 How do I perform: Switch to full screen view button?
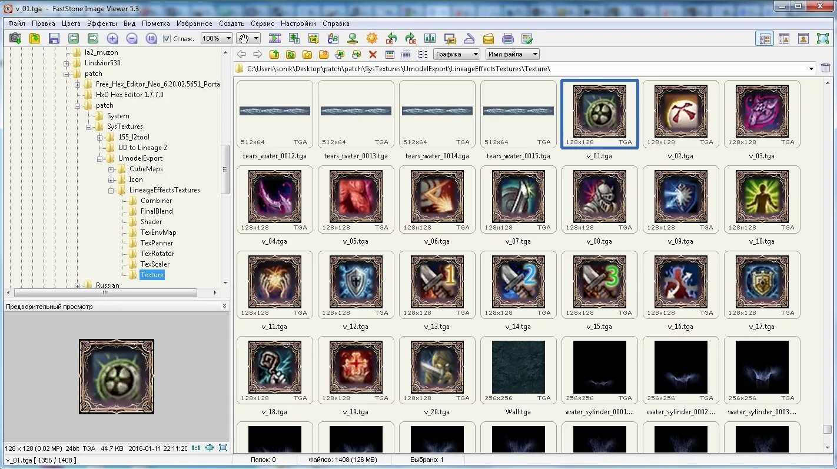point(823,38)
